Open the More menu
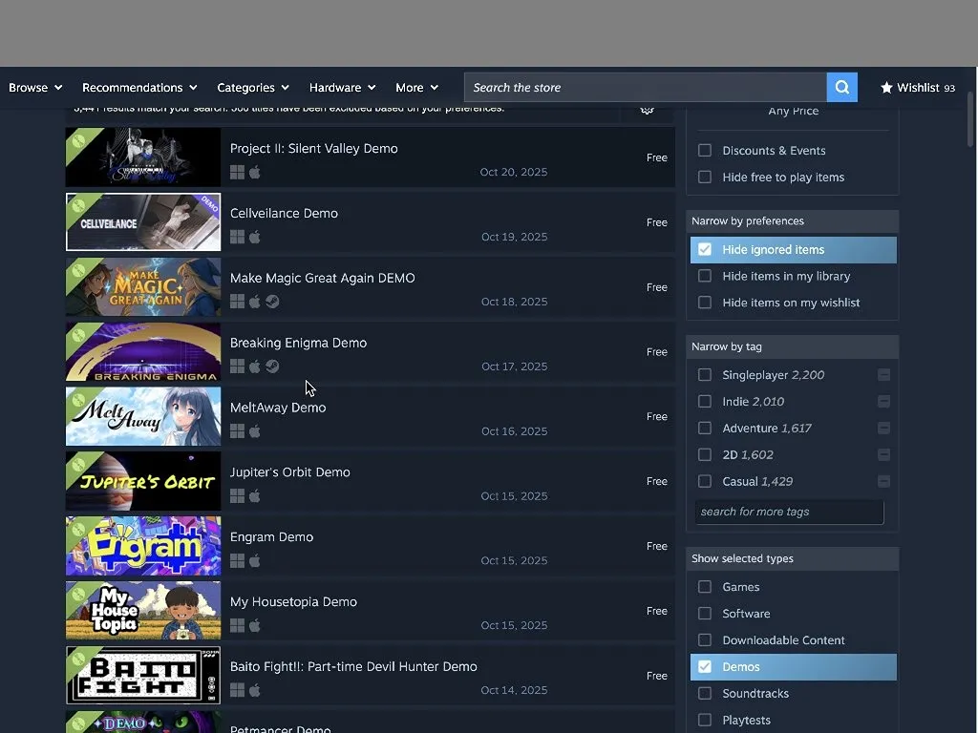The height and width of the screenshot is (733, 978). tap(416, 87)
